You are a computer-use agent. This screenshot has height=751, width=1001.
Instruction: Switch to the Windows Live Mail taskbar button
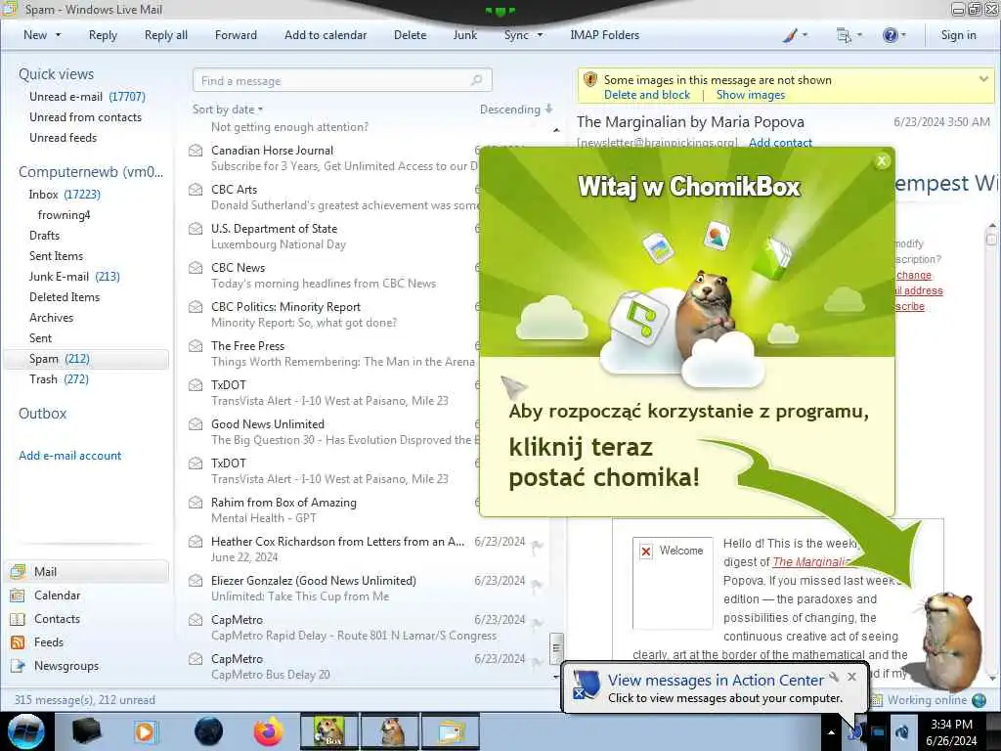click(451, 731)
